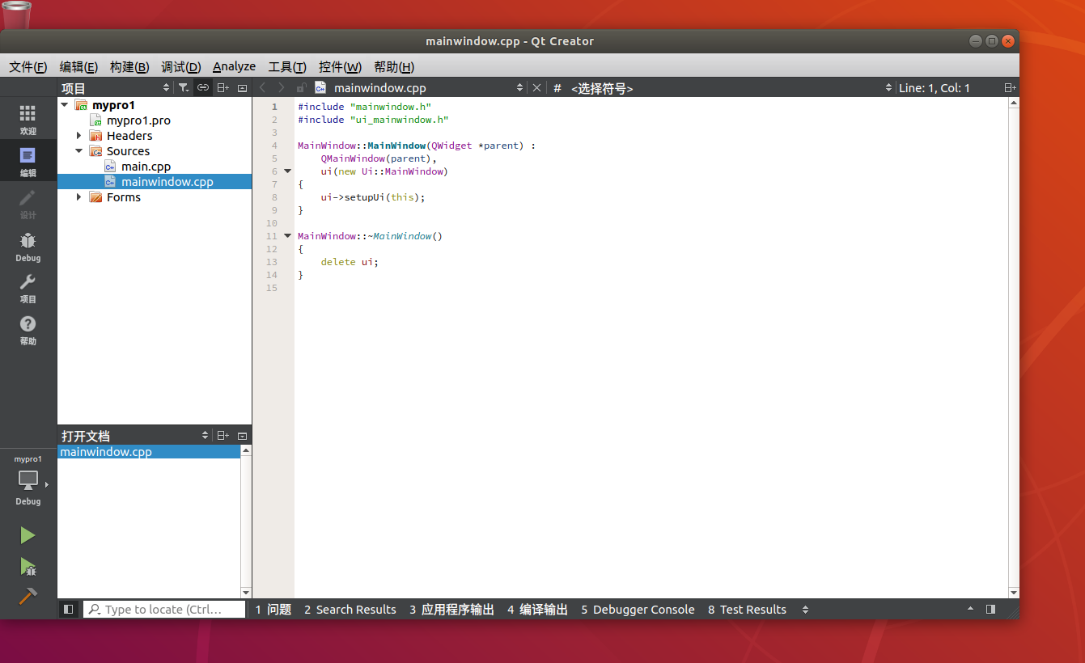This screenshot has height=663, width=1085.
Task: Run the project with the green play button
Action: [x=28, y=535]
